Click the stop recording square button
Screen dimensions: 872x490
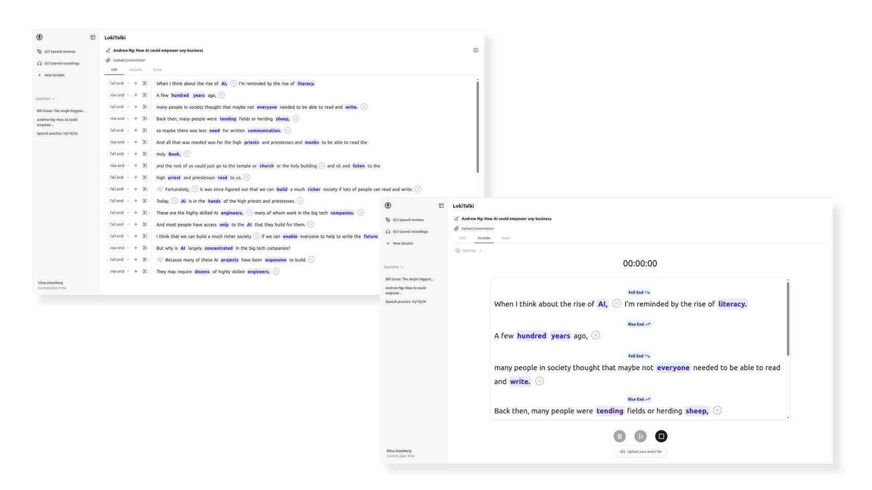[x=661, y=436]
